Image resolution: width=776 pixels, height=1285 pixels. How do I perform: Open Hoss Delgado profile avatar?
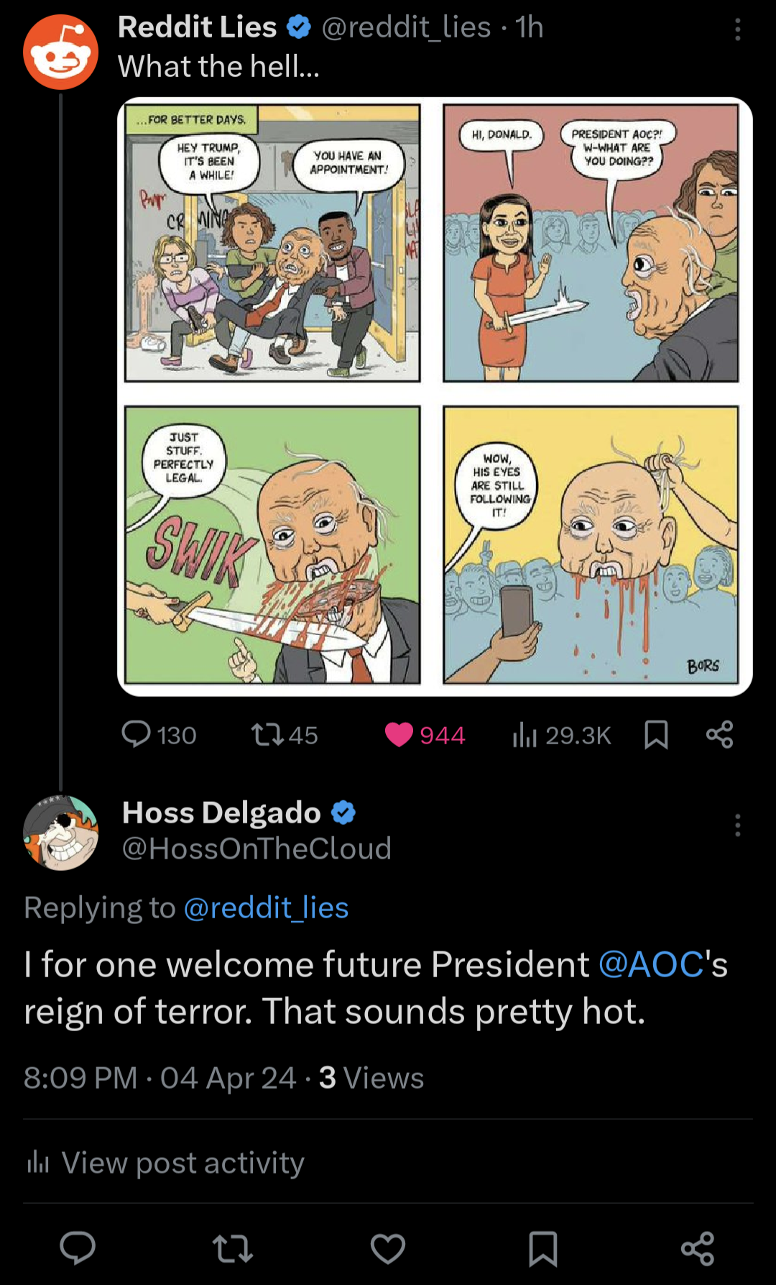coord(60,832)
